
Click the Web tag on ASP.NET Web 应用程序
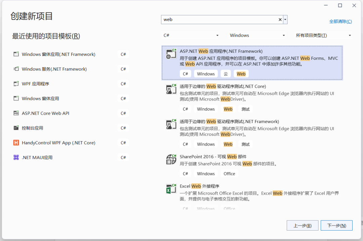click(x=241, y=74)
